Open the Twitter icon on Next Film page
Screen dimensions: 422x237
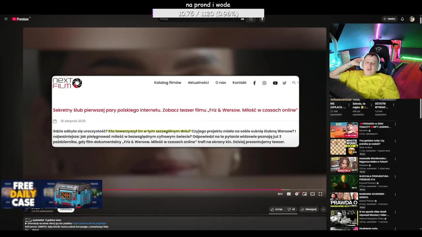tap(284, 83)
